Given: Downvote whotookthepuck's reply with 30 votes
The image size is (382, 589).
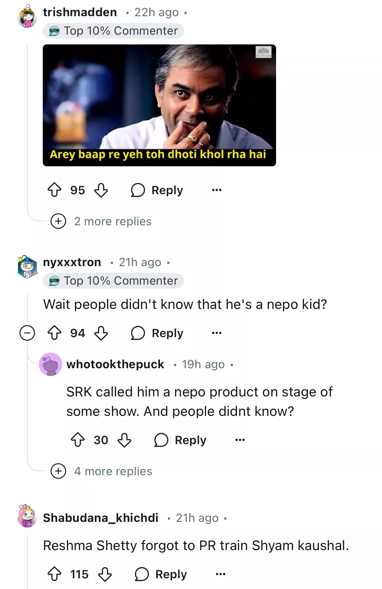Looking at the screenshot, I should (124, 440).
